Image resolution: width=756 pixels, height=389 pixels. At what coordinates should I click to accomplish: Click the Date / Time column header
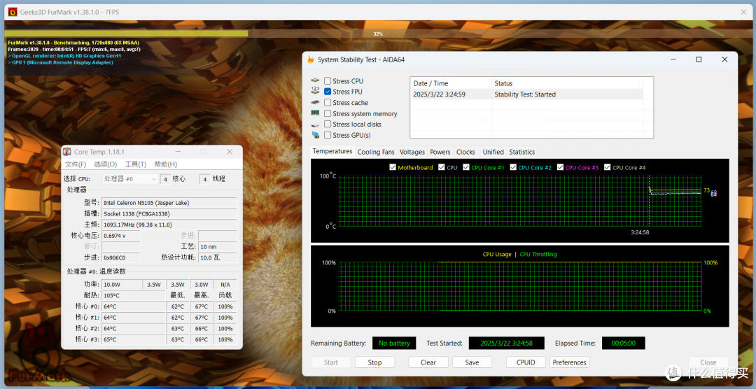451,83
